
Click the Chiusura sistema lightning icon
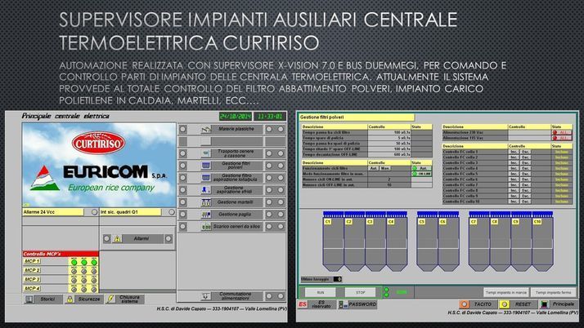[x=110, y=299]
